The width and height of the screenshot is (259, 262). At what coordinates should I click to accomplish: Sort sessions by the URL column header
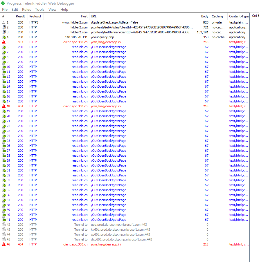[x=142, y=16]
